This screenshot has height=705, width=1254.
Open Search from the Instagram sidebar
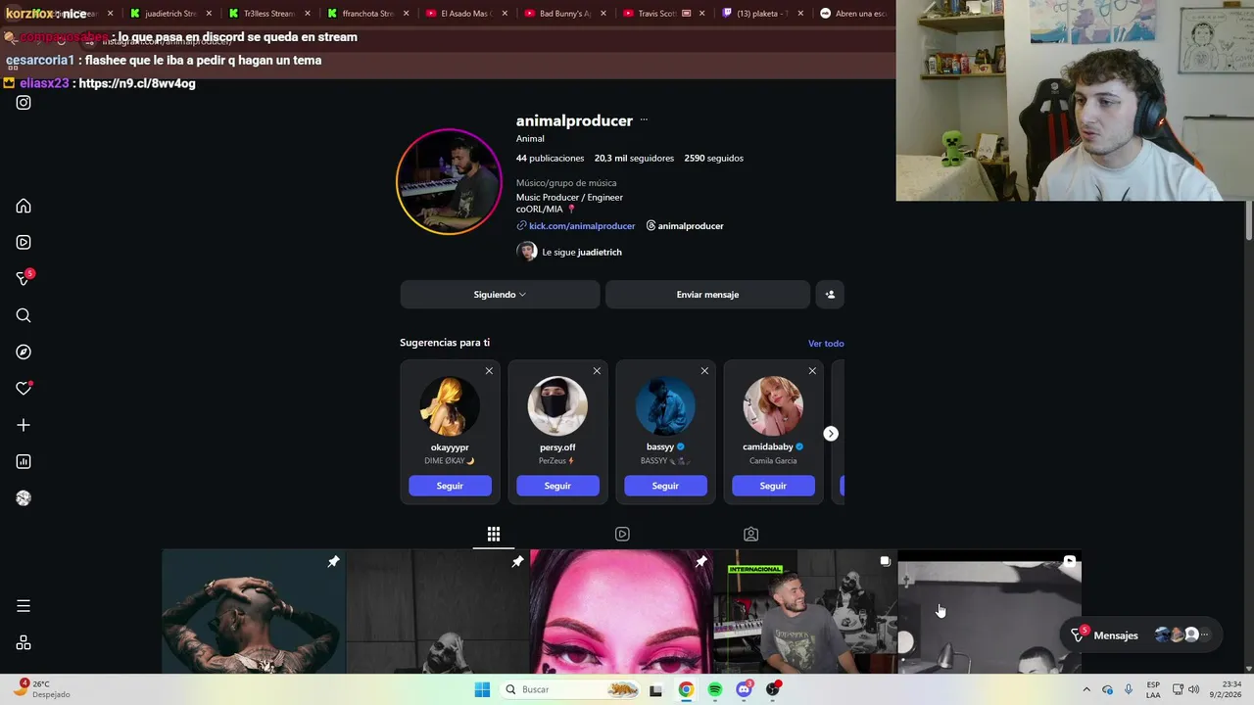[x=24, y=315]
